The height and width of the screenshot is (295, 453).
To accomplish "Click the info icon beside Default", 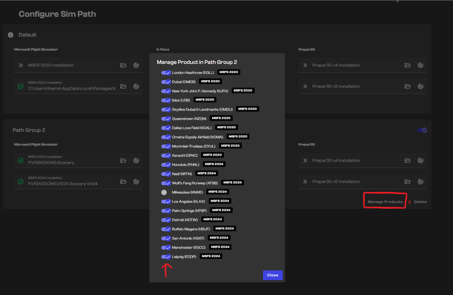I will coord(11,35).
